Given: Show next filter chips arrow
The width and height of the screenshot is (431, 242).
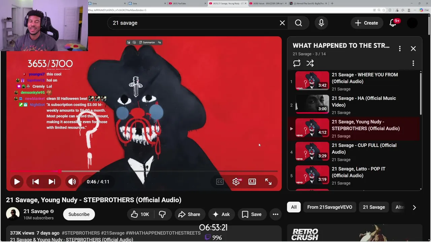Looking at the screenshot, I should tap(414, 207).
